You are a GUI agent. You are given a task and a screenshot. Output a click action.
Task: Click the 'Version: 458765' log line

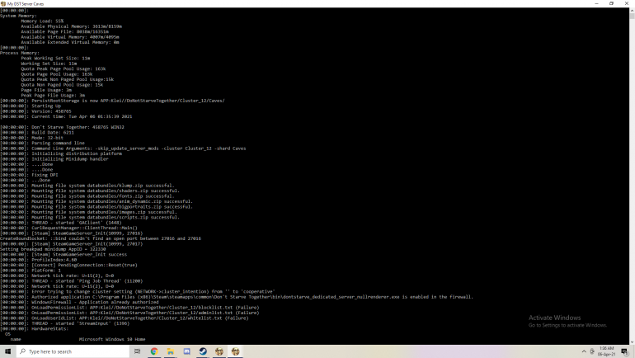(35, 111)
